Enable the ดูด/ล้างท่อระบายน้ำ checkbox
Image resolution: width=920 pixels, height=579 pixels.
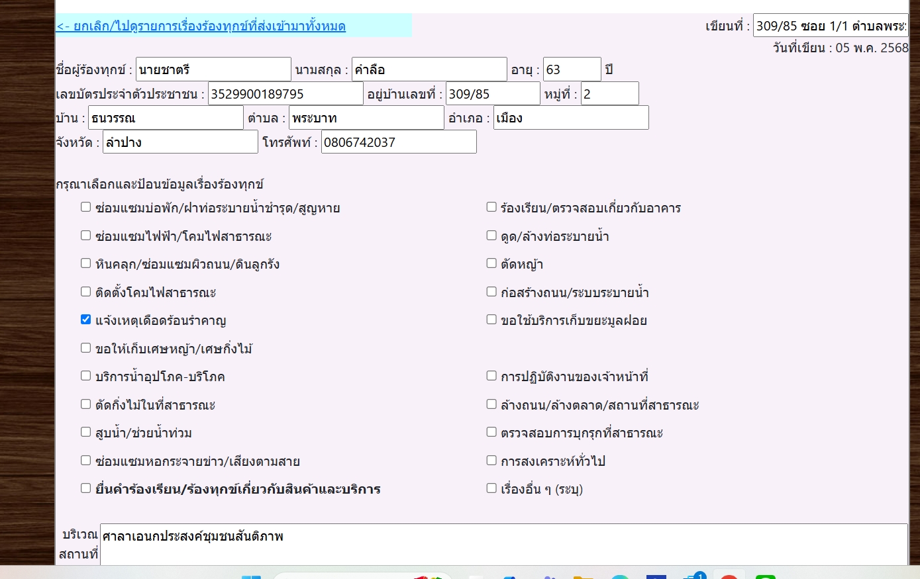click(491, 236)
